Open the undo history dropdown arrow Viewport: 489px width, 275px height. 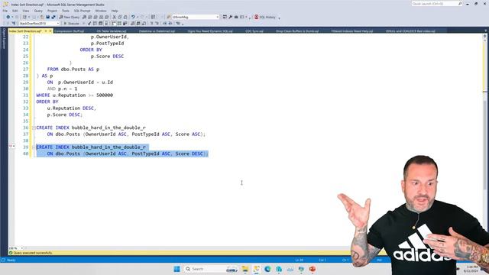click(x=138, y=17)
